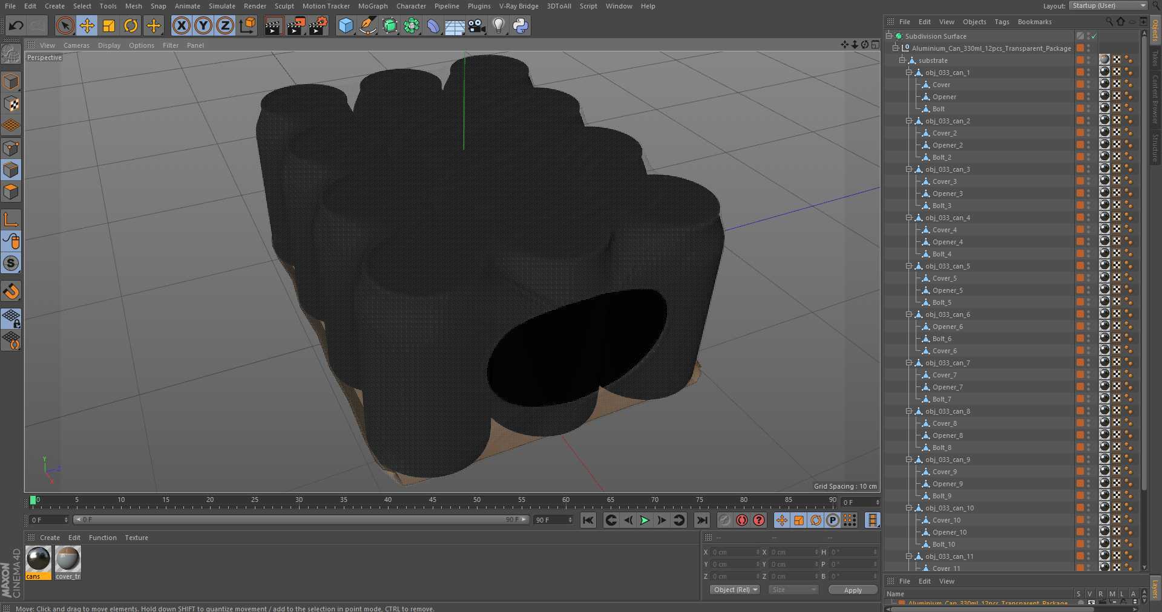Click the Make Editable icon

coord(11,54)
